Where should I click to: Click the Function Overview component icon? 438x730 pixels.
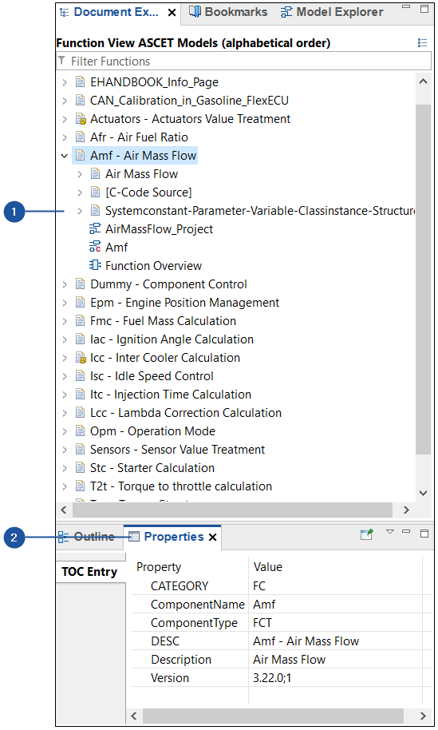pyautogui.click(x=95, y=265)
